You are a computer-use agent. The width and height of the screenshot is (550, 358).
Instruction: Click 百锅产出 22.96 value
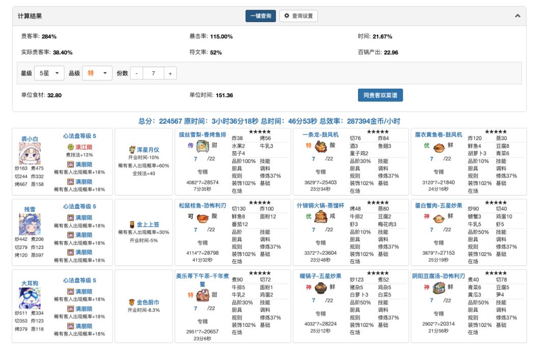click(x=391, y=52)
